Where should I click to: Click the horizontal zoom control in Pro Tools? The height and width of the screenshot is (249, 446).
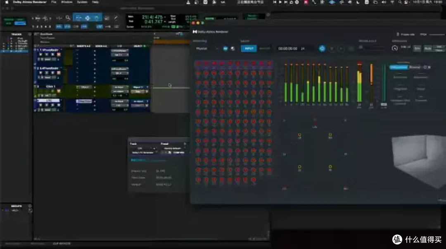(38, 18)
